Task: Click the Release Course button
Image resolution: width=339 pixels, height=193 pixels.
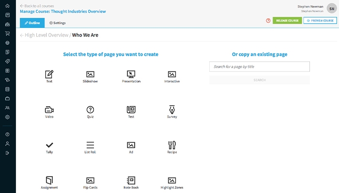Action: point(287,20)
